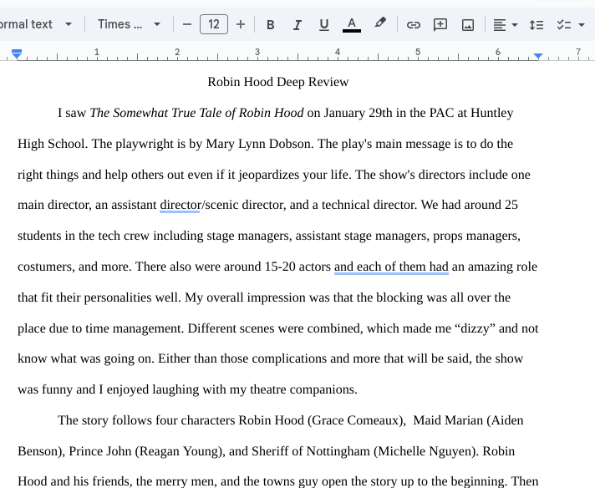Click the insert link icon

coord(413,25)
